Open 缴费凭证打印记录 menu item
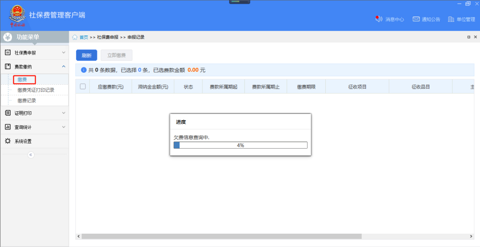Image resolution: width=480 pixels, height=247 pixels. click(x=36, y=90)
